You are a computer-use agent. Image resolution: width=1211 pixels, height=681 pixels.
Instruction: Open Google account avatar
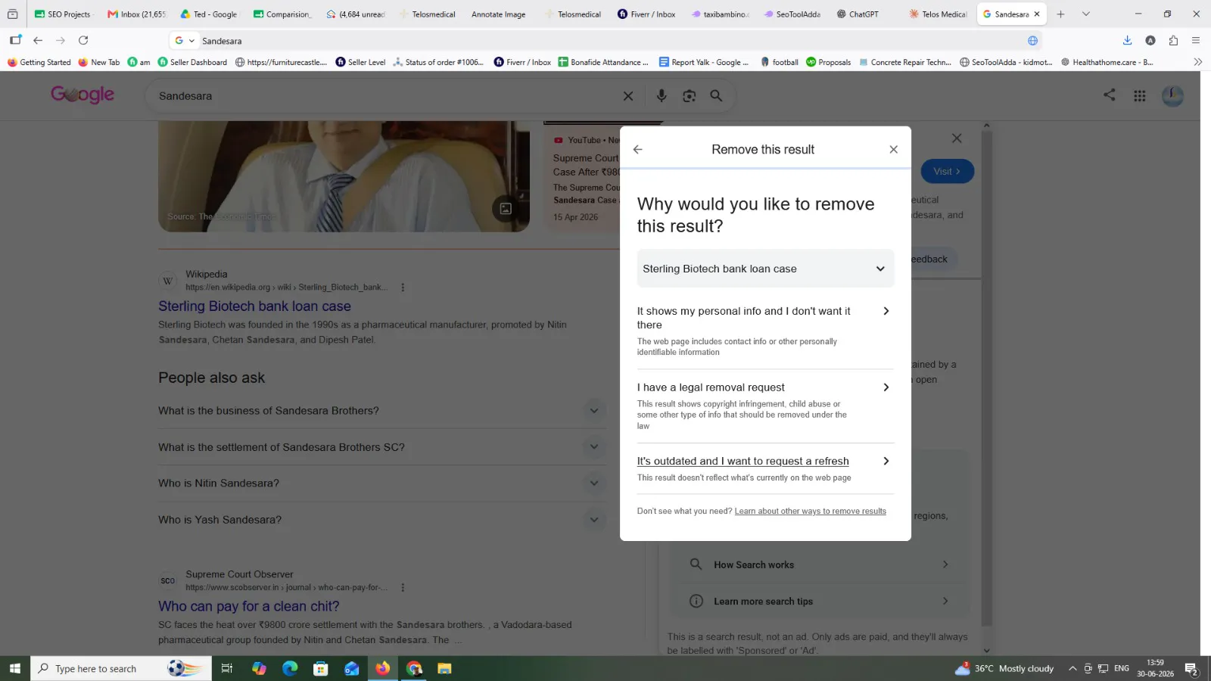1172,96
